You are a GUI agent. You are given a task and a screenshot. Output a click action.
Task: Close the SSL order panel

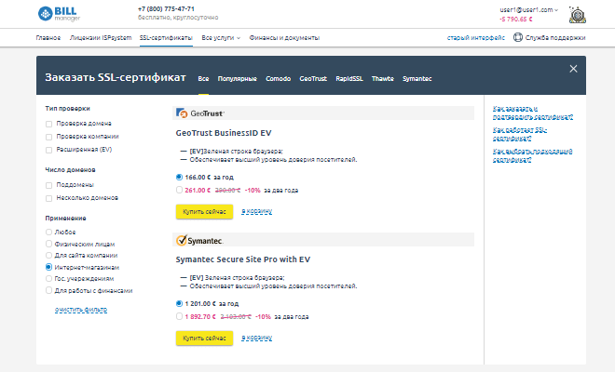point(573,69)
